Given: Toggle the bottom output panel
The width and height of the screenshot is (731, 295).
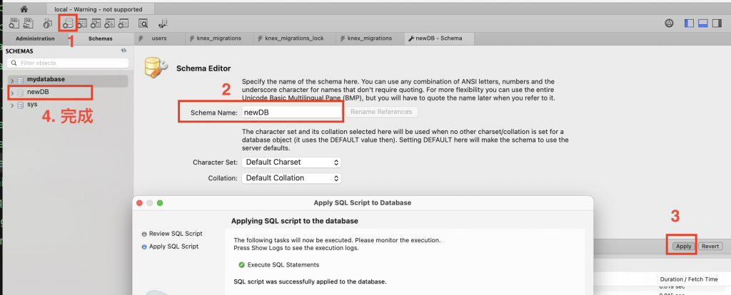Looking at the screenshot, I should (703, 24).
